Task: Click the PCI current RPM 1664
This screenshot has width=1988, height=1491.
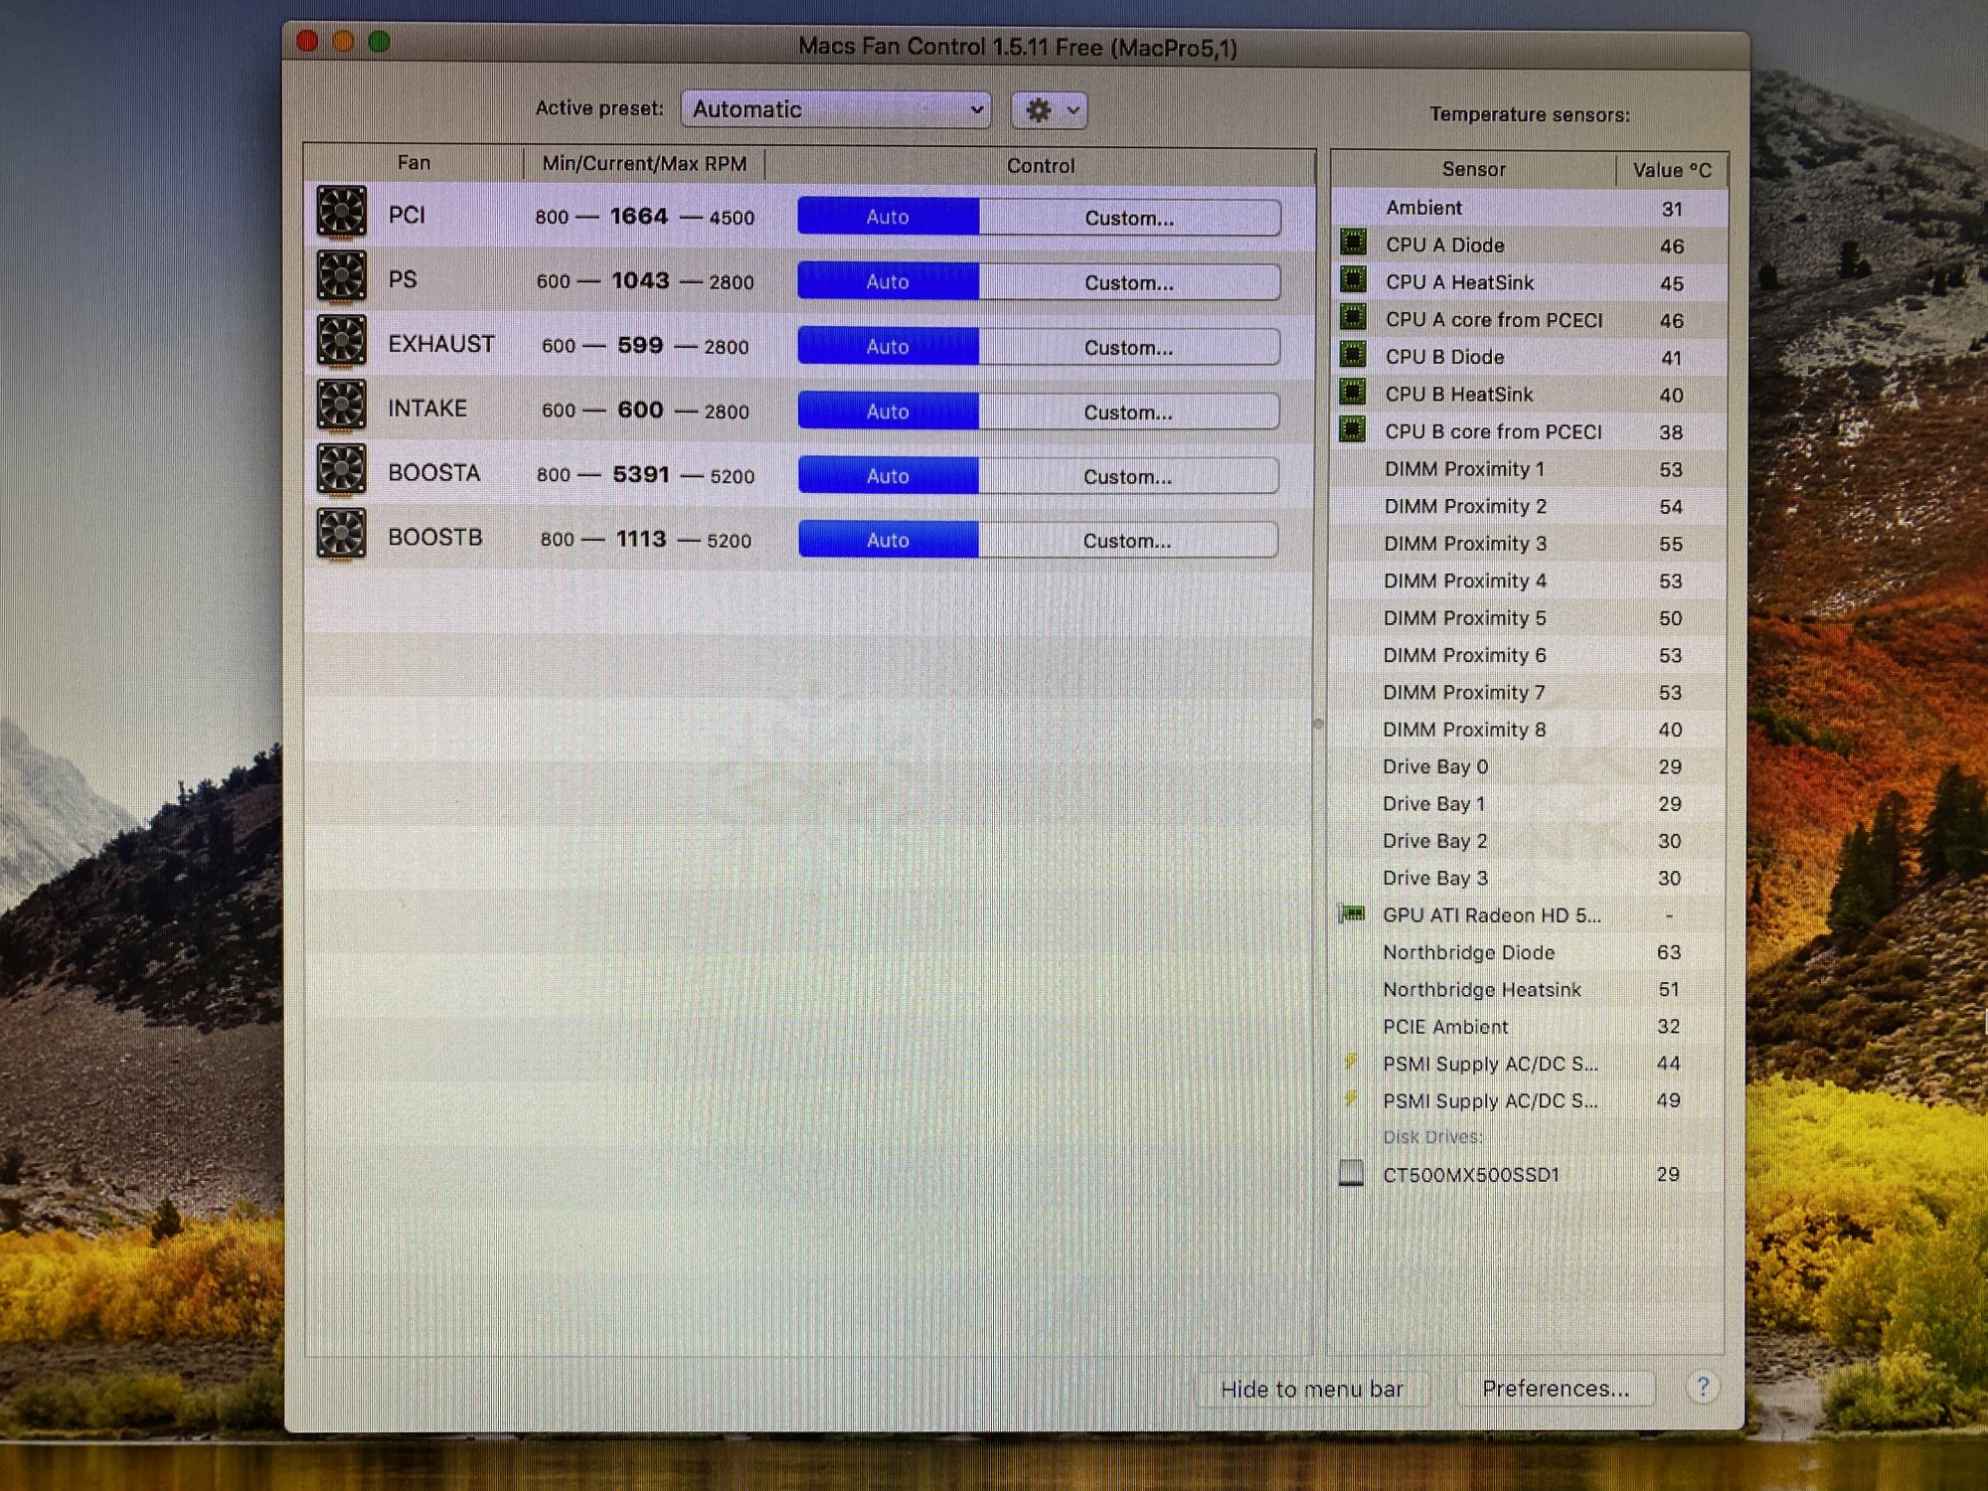Action: (x=639, y=216)
